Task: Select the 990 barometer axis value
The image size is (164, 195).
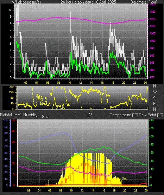Action: 152,56
